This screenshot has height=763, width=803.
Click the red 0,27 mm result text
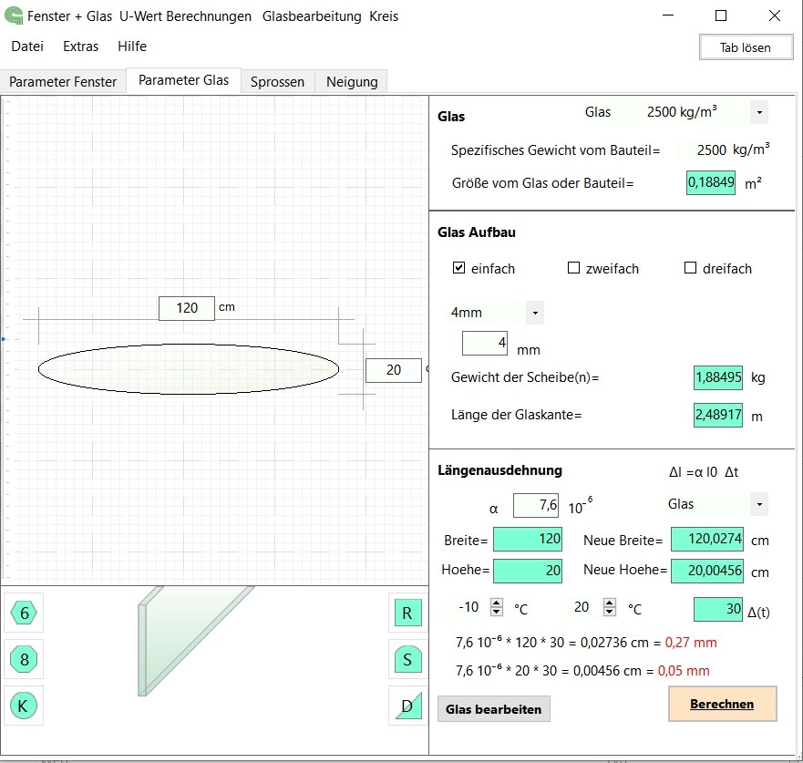click(x=691, y=643)
